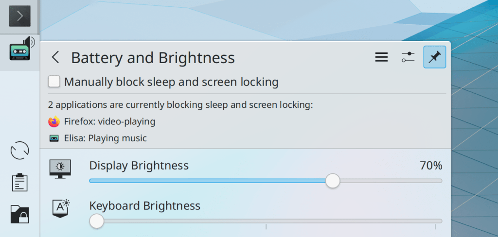Toggle the pin to keep the popup open

click(434, 58)
